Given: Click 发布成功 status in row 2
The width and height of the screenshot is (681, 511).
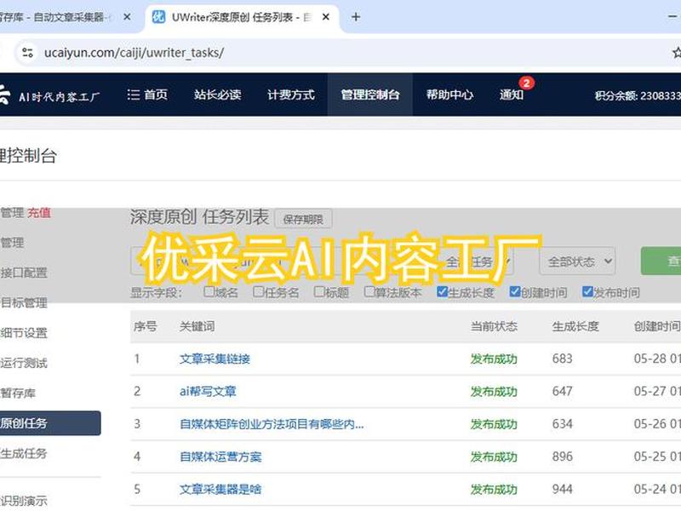Looking at the screenshot, I should click(494, 392).
